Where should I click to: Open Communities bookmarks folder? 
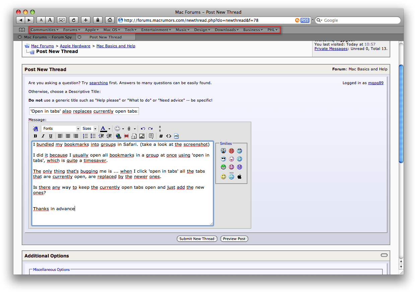45,30
